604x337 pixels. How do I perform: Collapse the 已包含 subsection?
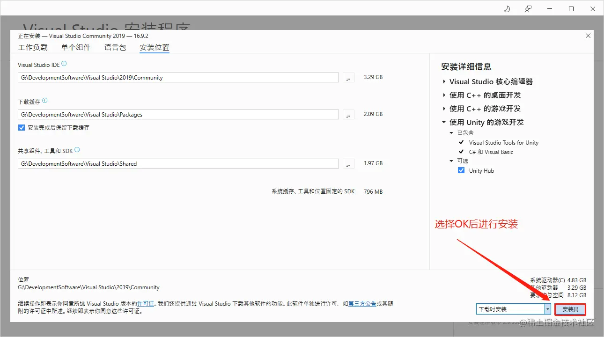(451, 133)
